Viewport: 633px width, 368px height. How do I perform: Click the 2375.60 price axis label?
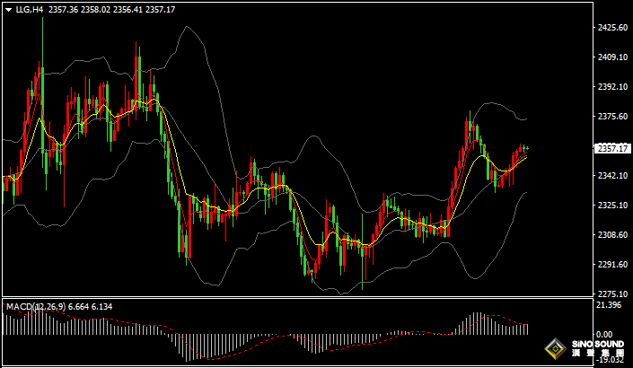pos(612,117)
